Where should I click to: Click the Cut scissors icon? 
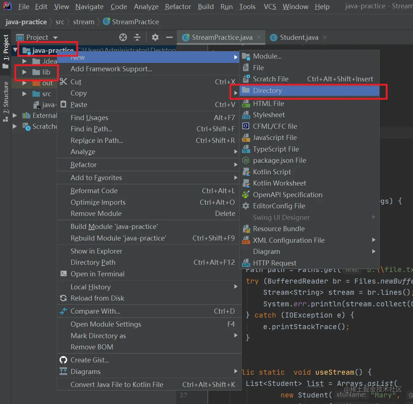click(63, 82)
